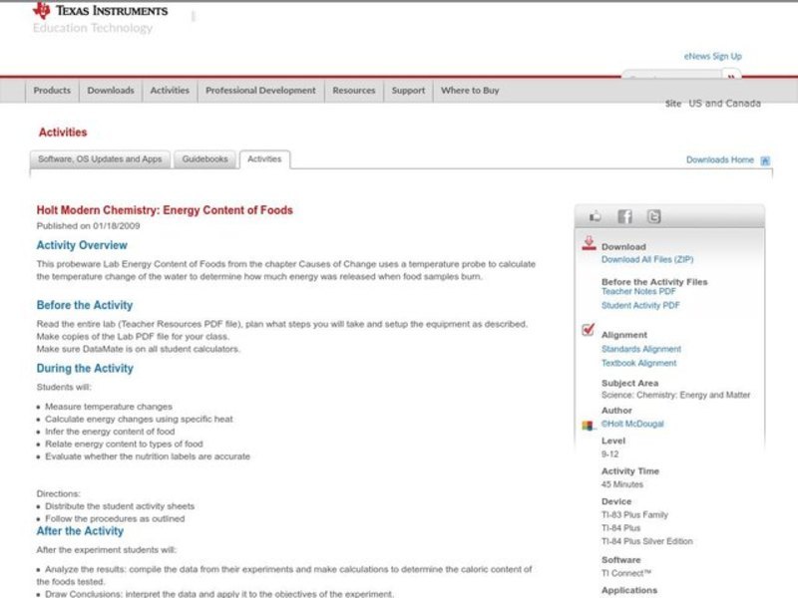The height and width of the screenshot is (598, 798).
Task: Open the Products menu
Action: click(51, 90)
